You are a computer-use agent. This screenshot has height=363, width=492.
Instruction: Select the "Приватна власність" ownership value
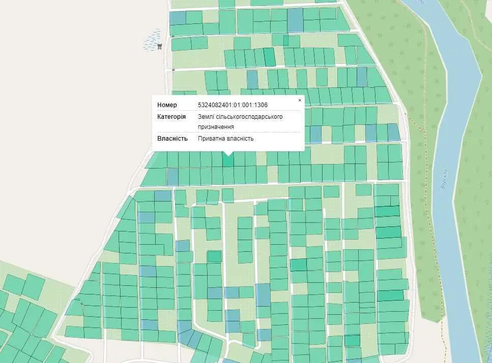225,139
